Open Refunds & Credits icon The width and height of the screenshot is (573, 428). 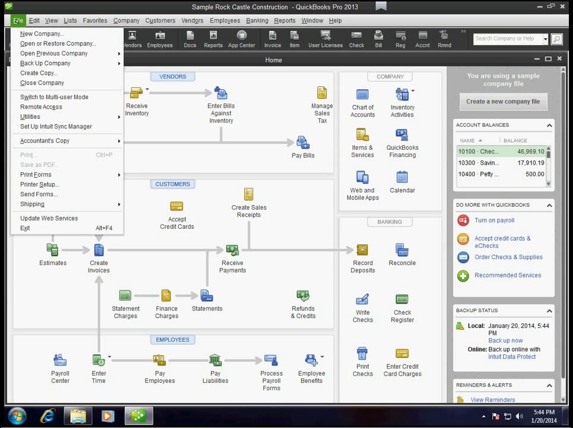303,295
